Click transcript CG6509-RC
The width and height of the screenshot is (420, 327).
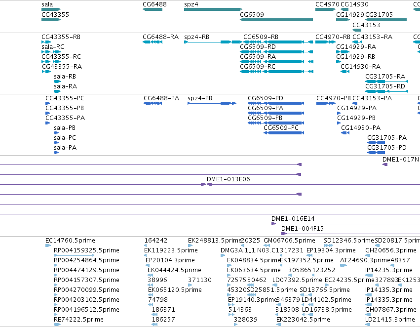coord(276,72)
